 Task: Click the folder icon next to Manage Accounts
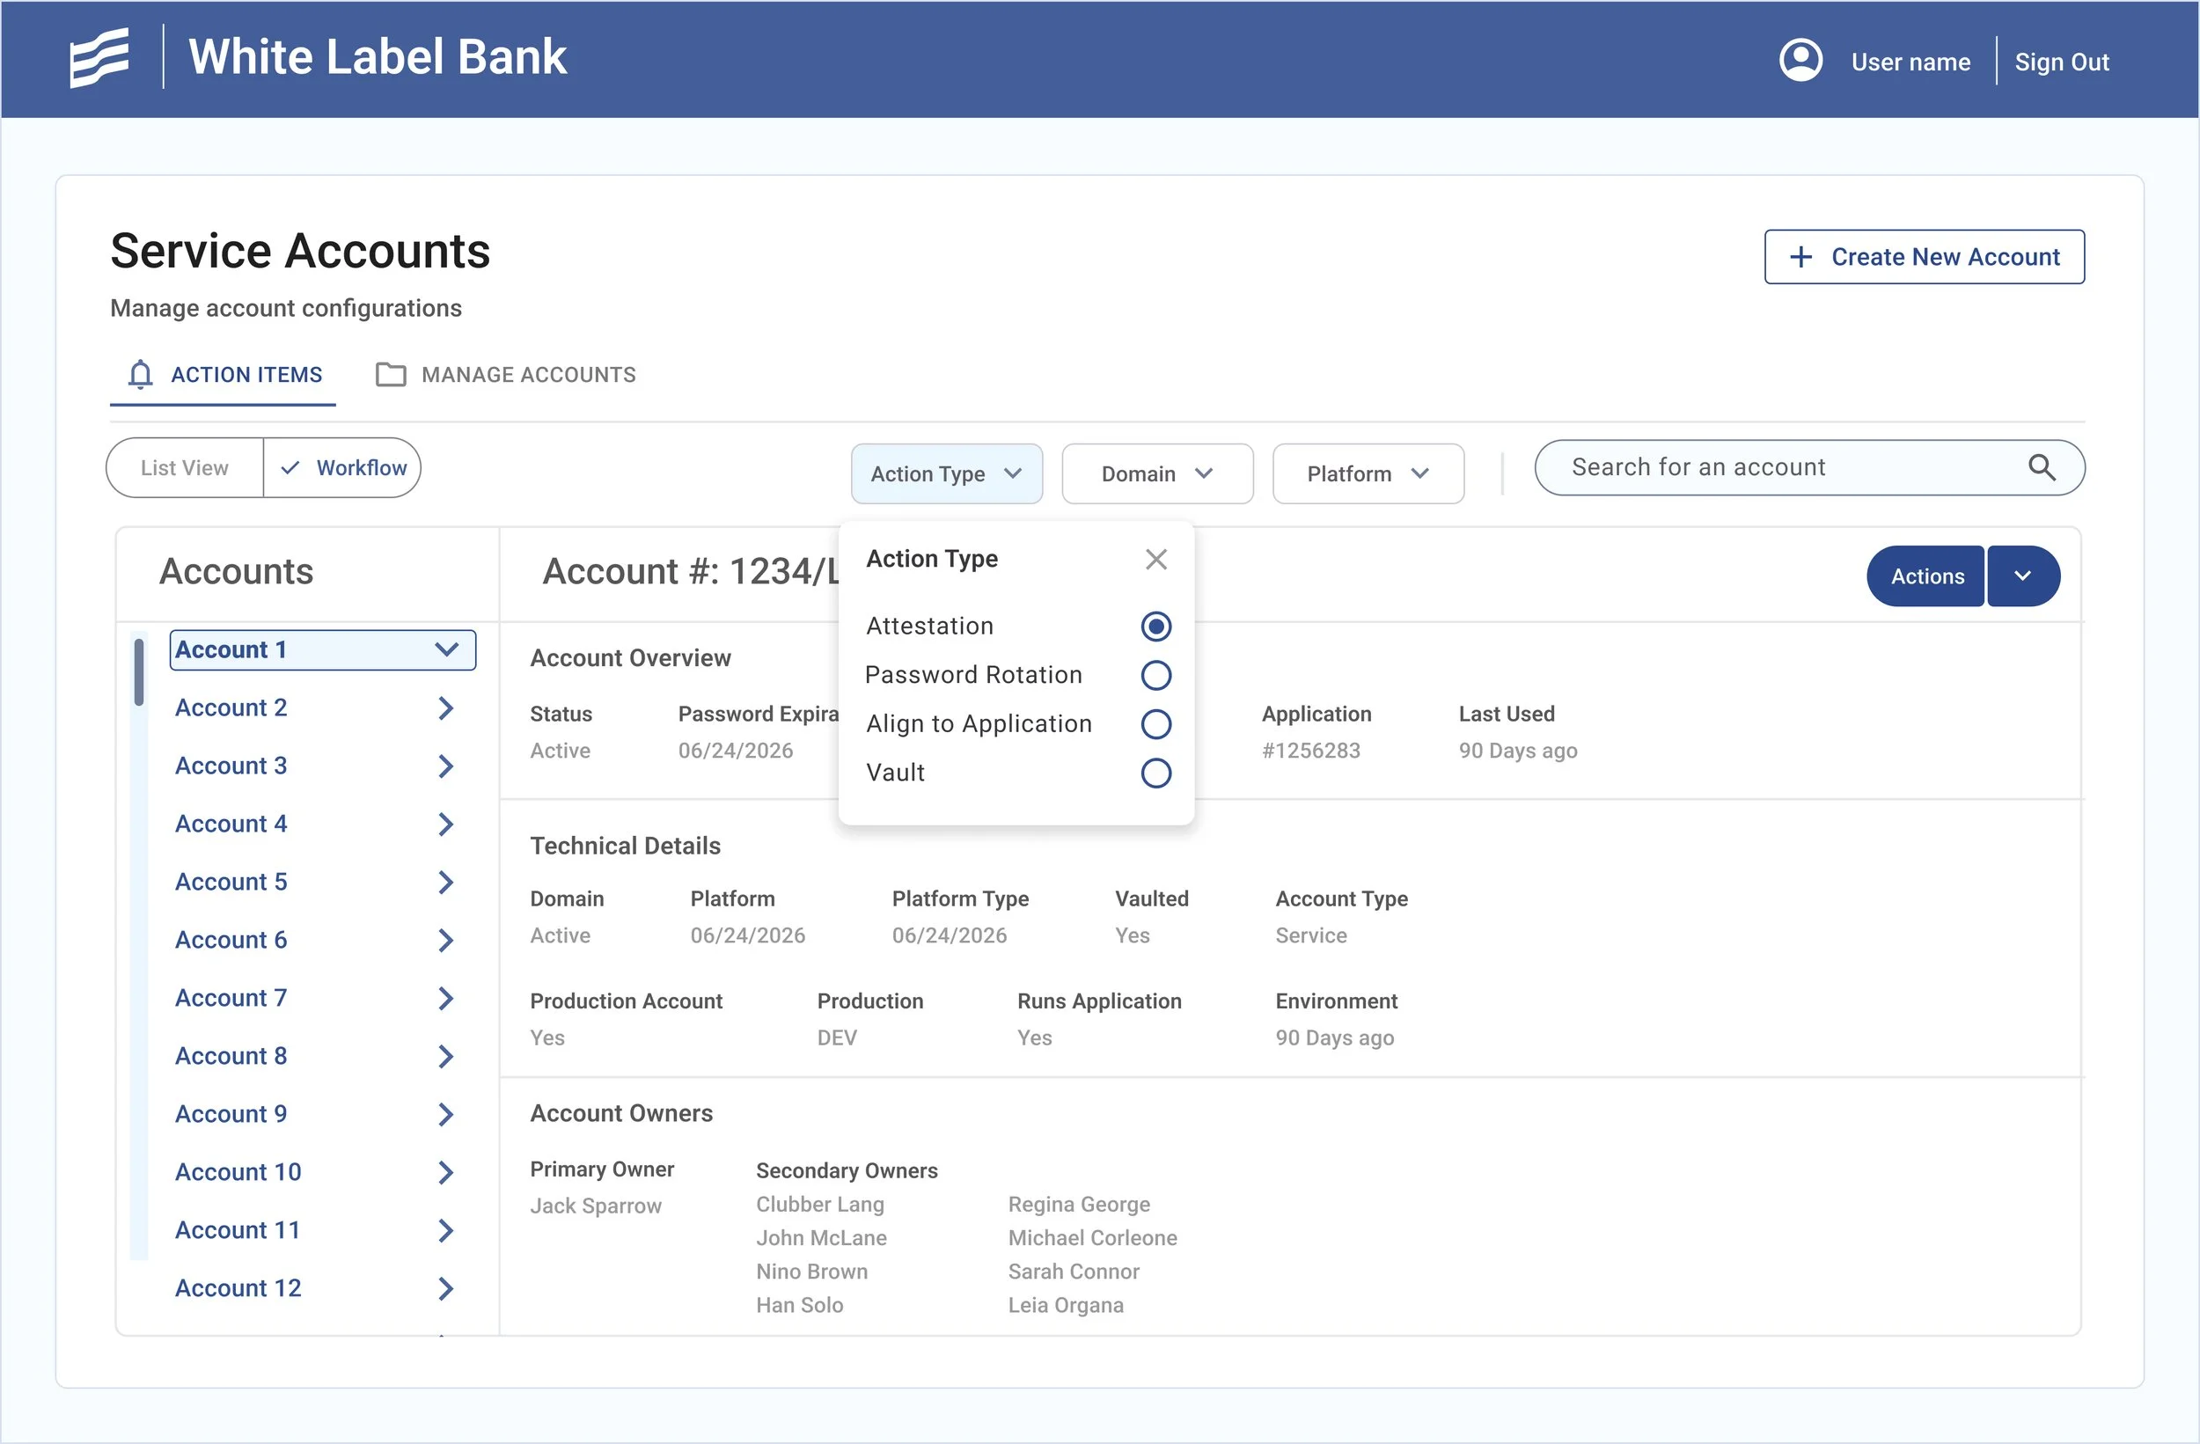click(390, 374)
